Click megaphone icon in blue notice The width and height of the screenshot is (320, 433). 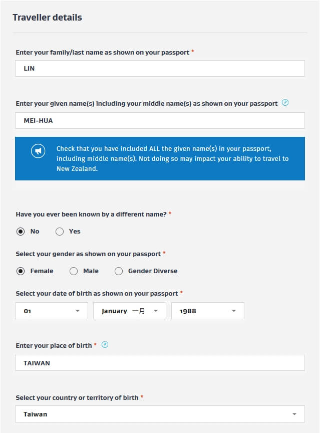[x=39, y=151]
